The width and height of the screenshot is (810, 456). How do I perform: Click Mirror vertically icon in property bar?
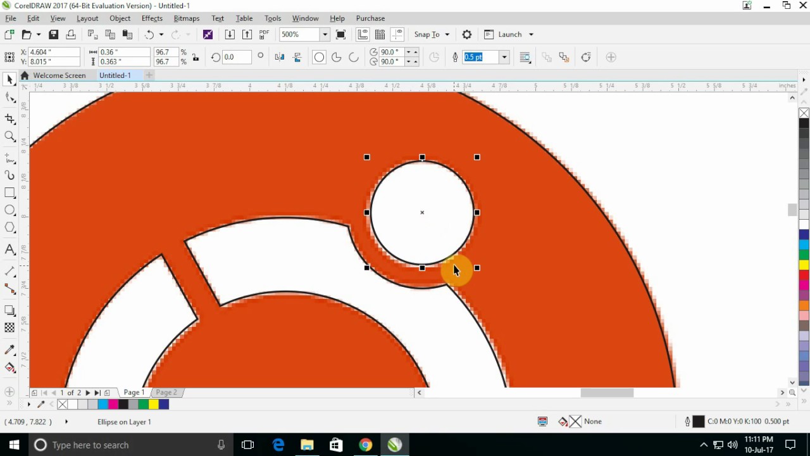[x=297, y=57]
